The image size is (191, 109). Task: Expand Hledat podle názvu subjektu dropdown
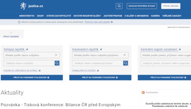32,55
